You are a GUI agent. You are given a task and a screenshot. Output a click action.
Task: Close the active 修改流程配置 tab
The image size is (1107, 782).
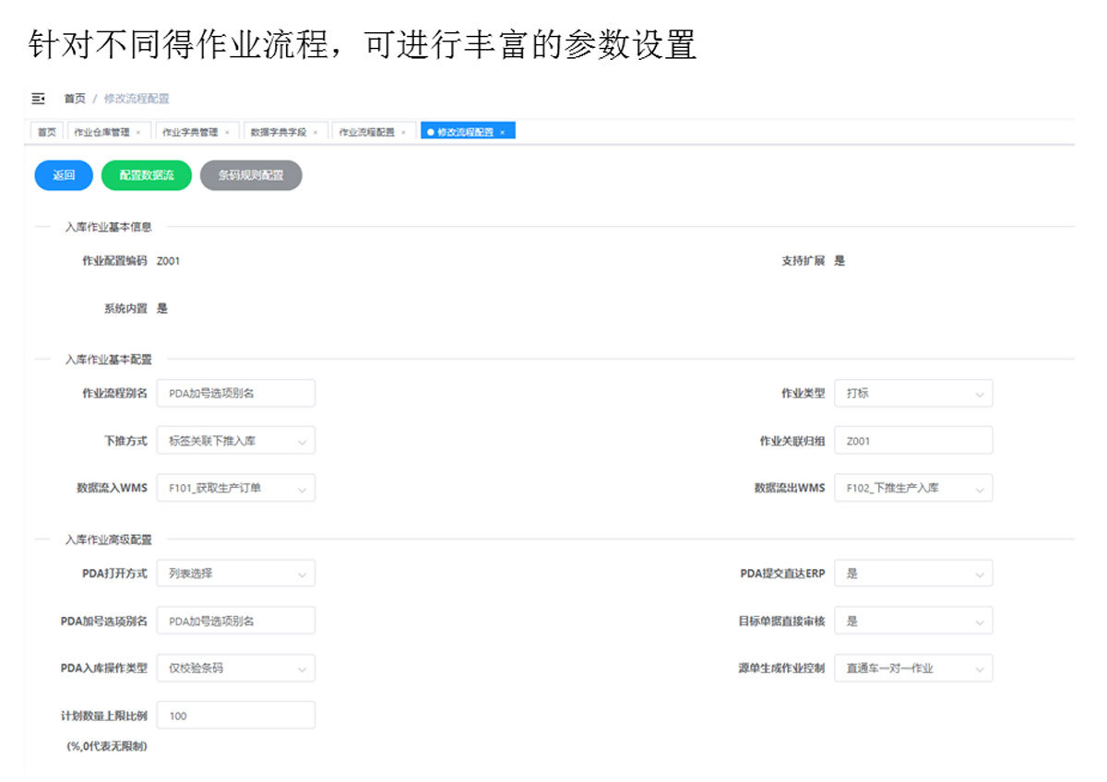(x=502, y=133)
